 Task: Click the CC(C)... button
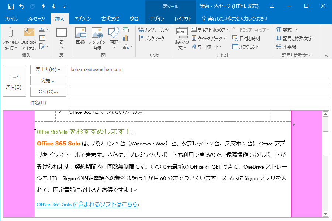click(48, 92)
